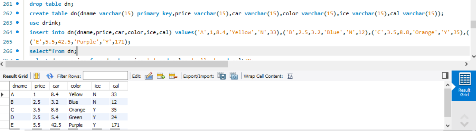Click the statement marker dot on line 264

[x=17, y=32]
